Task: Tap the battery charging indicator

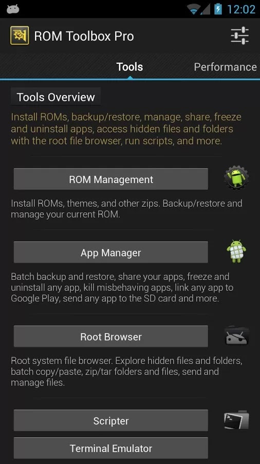Action: point(218,9)
